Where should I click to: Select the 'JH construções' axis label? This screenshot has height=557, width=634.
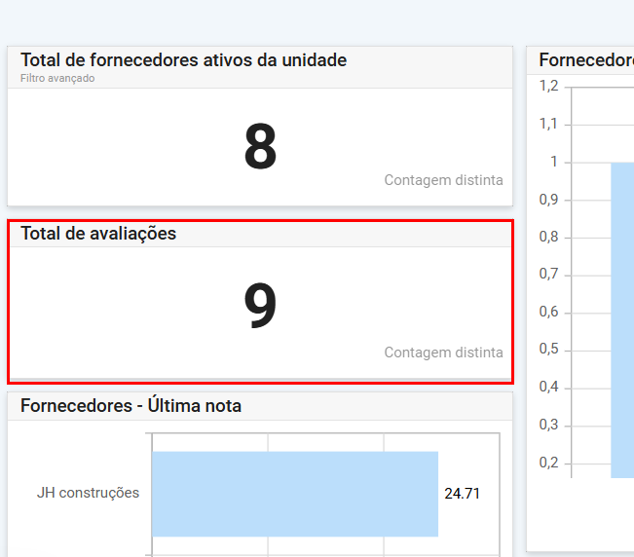point(88,493)
